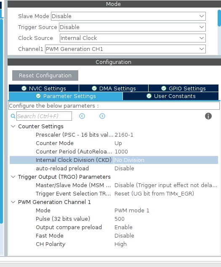Select the CH Polarity label
The height and width of the screenshot is (267, 221).
(x=51, y=244)
